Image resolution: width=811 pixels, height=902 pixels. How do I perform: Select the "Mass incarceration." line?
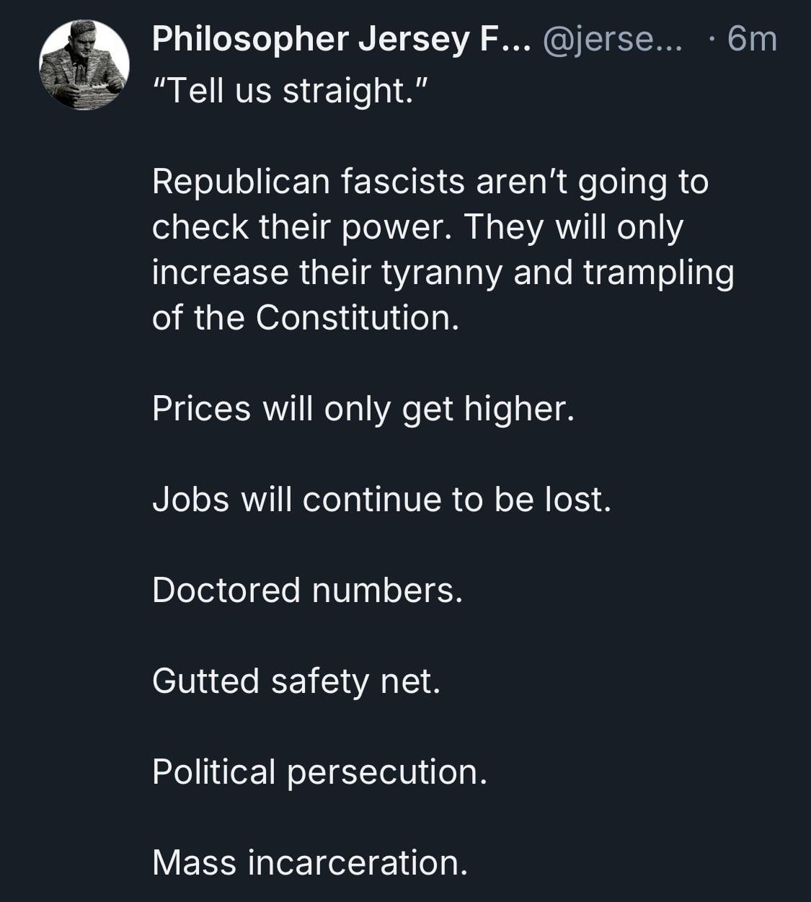point(310,863)
